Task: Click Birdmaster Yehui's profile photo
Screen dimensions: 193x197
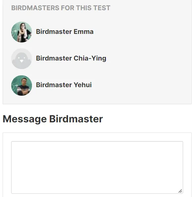Action: [x=21, y=86]
